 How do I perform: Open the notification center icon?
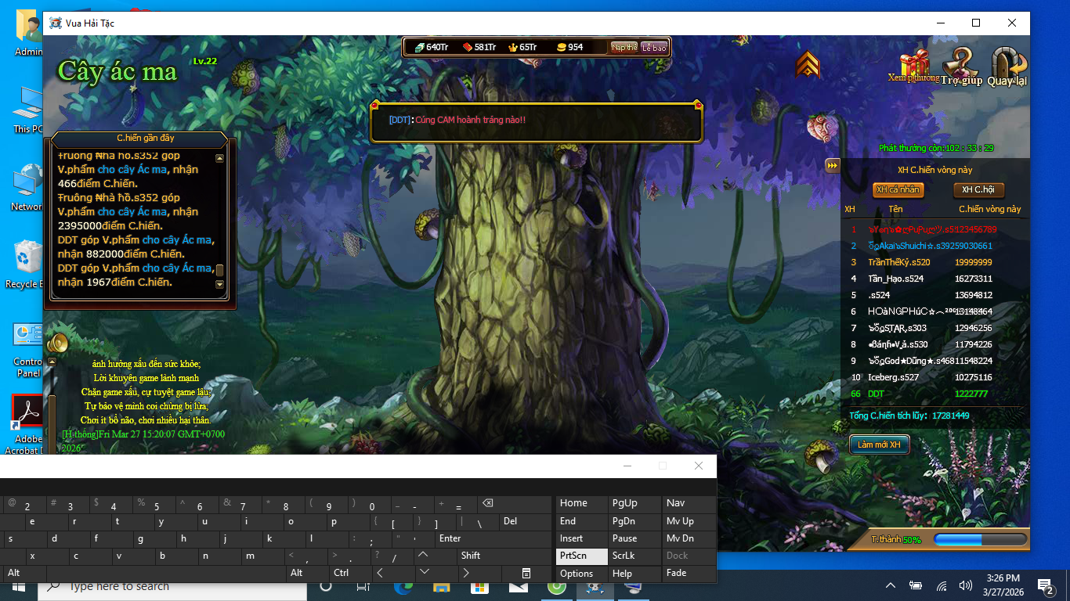[1045, 585]
